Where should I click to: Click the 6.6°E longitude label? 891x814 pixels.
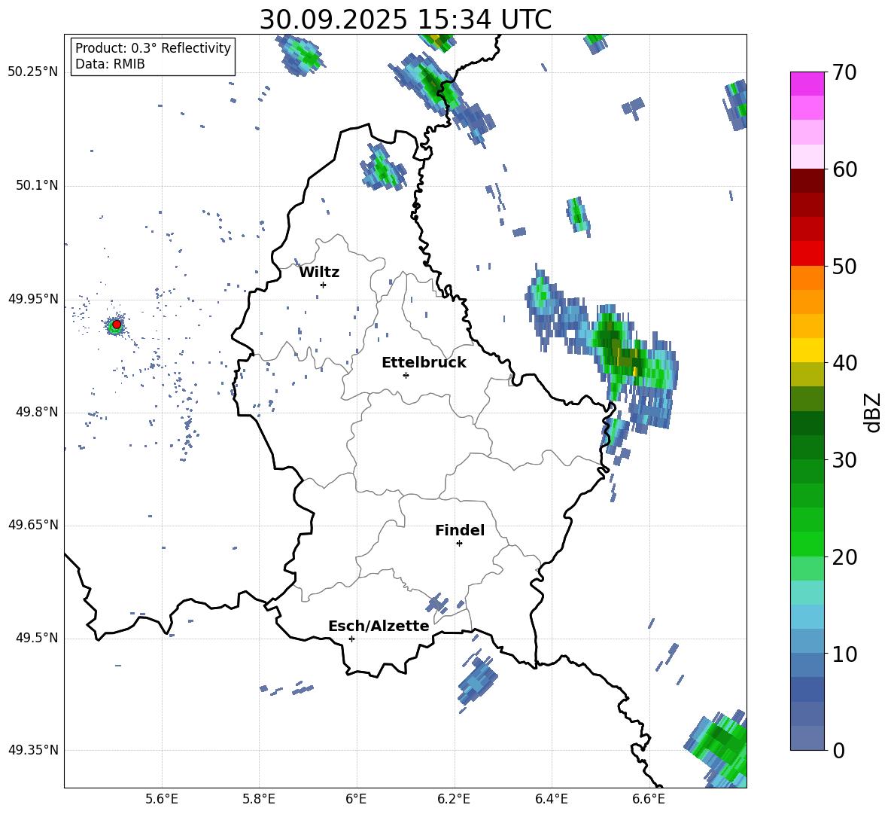(649, 799)
